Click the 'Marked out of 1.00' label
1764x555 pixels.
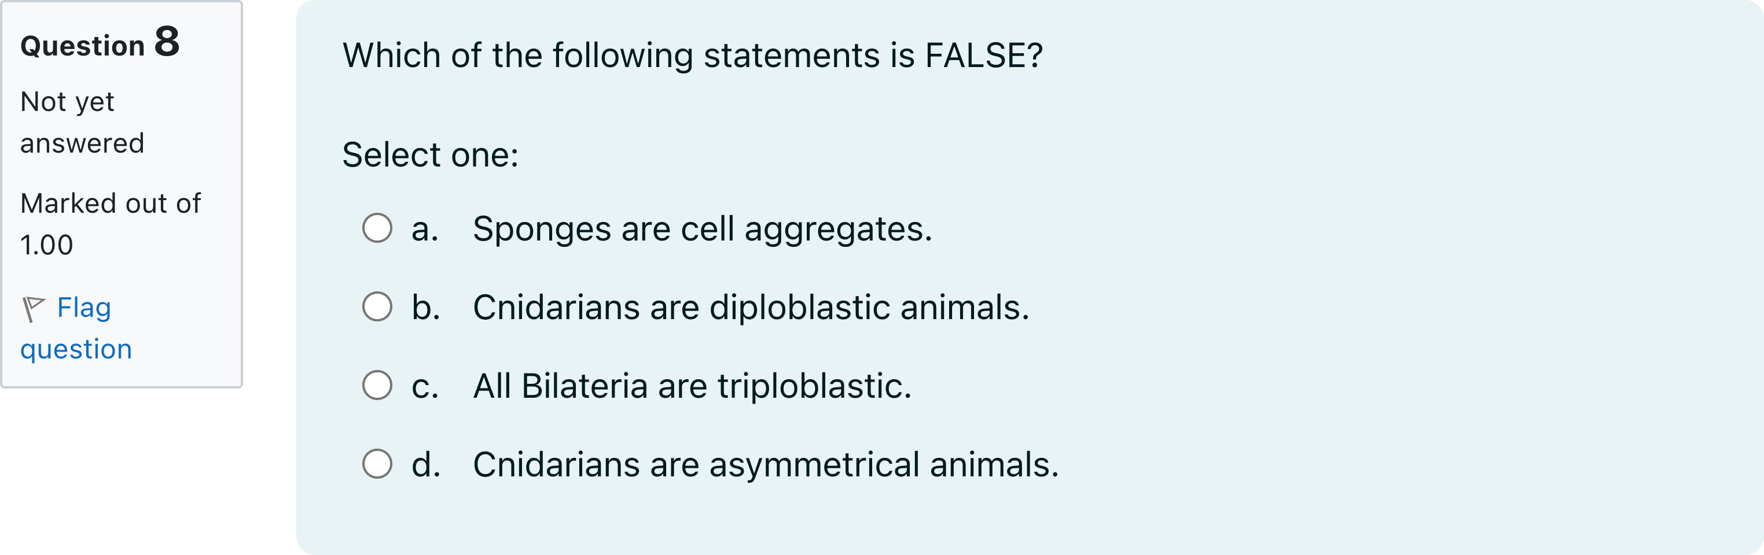(109, 223)
